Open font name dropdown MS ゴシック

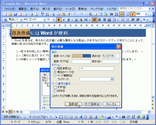[x=44, y=20]
